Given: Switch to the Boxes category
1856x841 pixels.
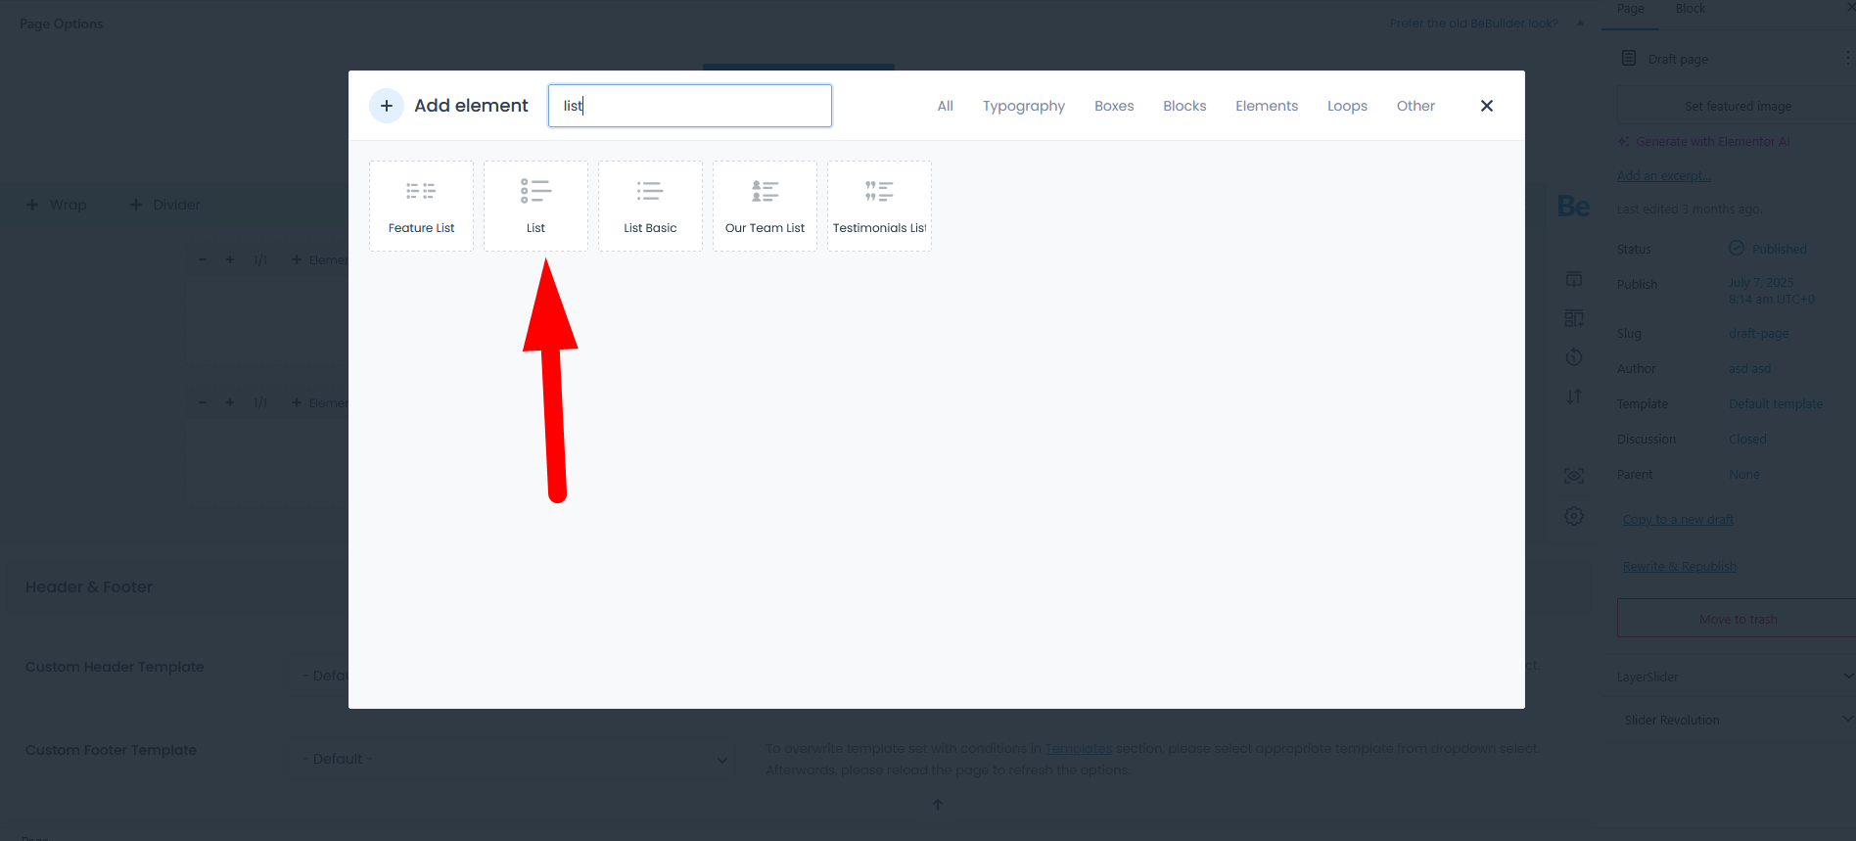Looking at the screenshot, I should pos(1114,106).
